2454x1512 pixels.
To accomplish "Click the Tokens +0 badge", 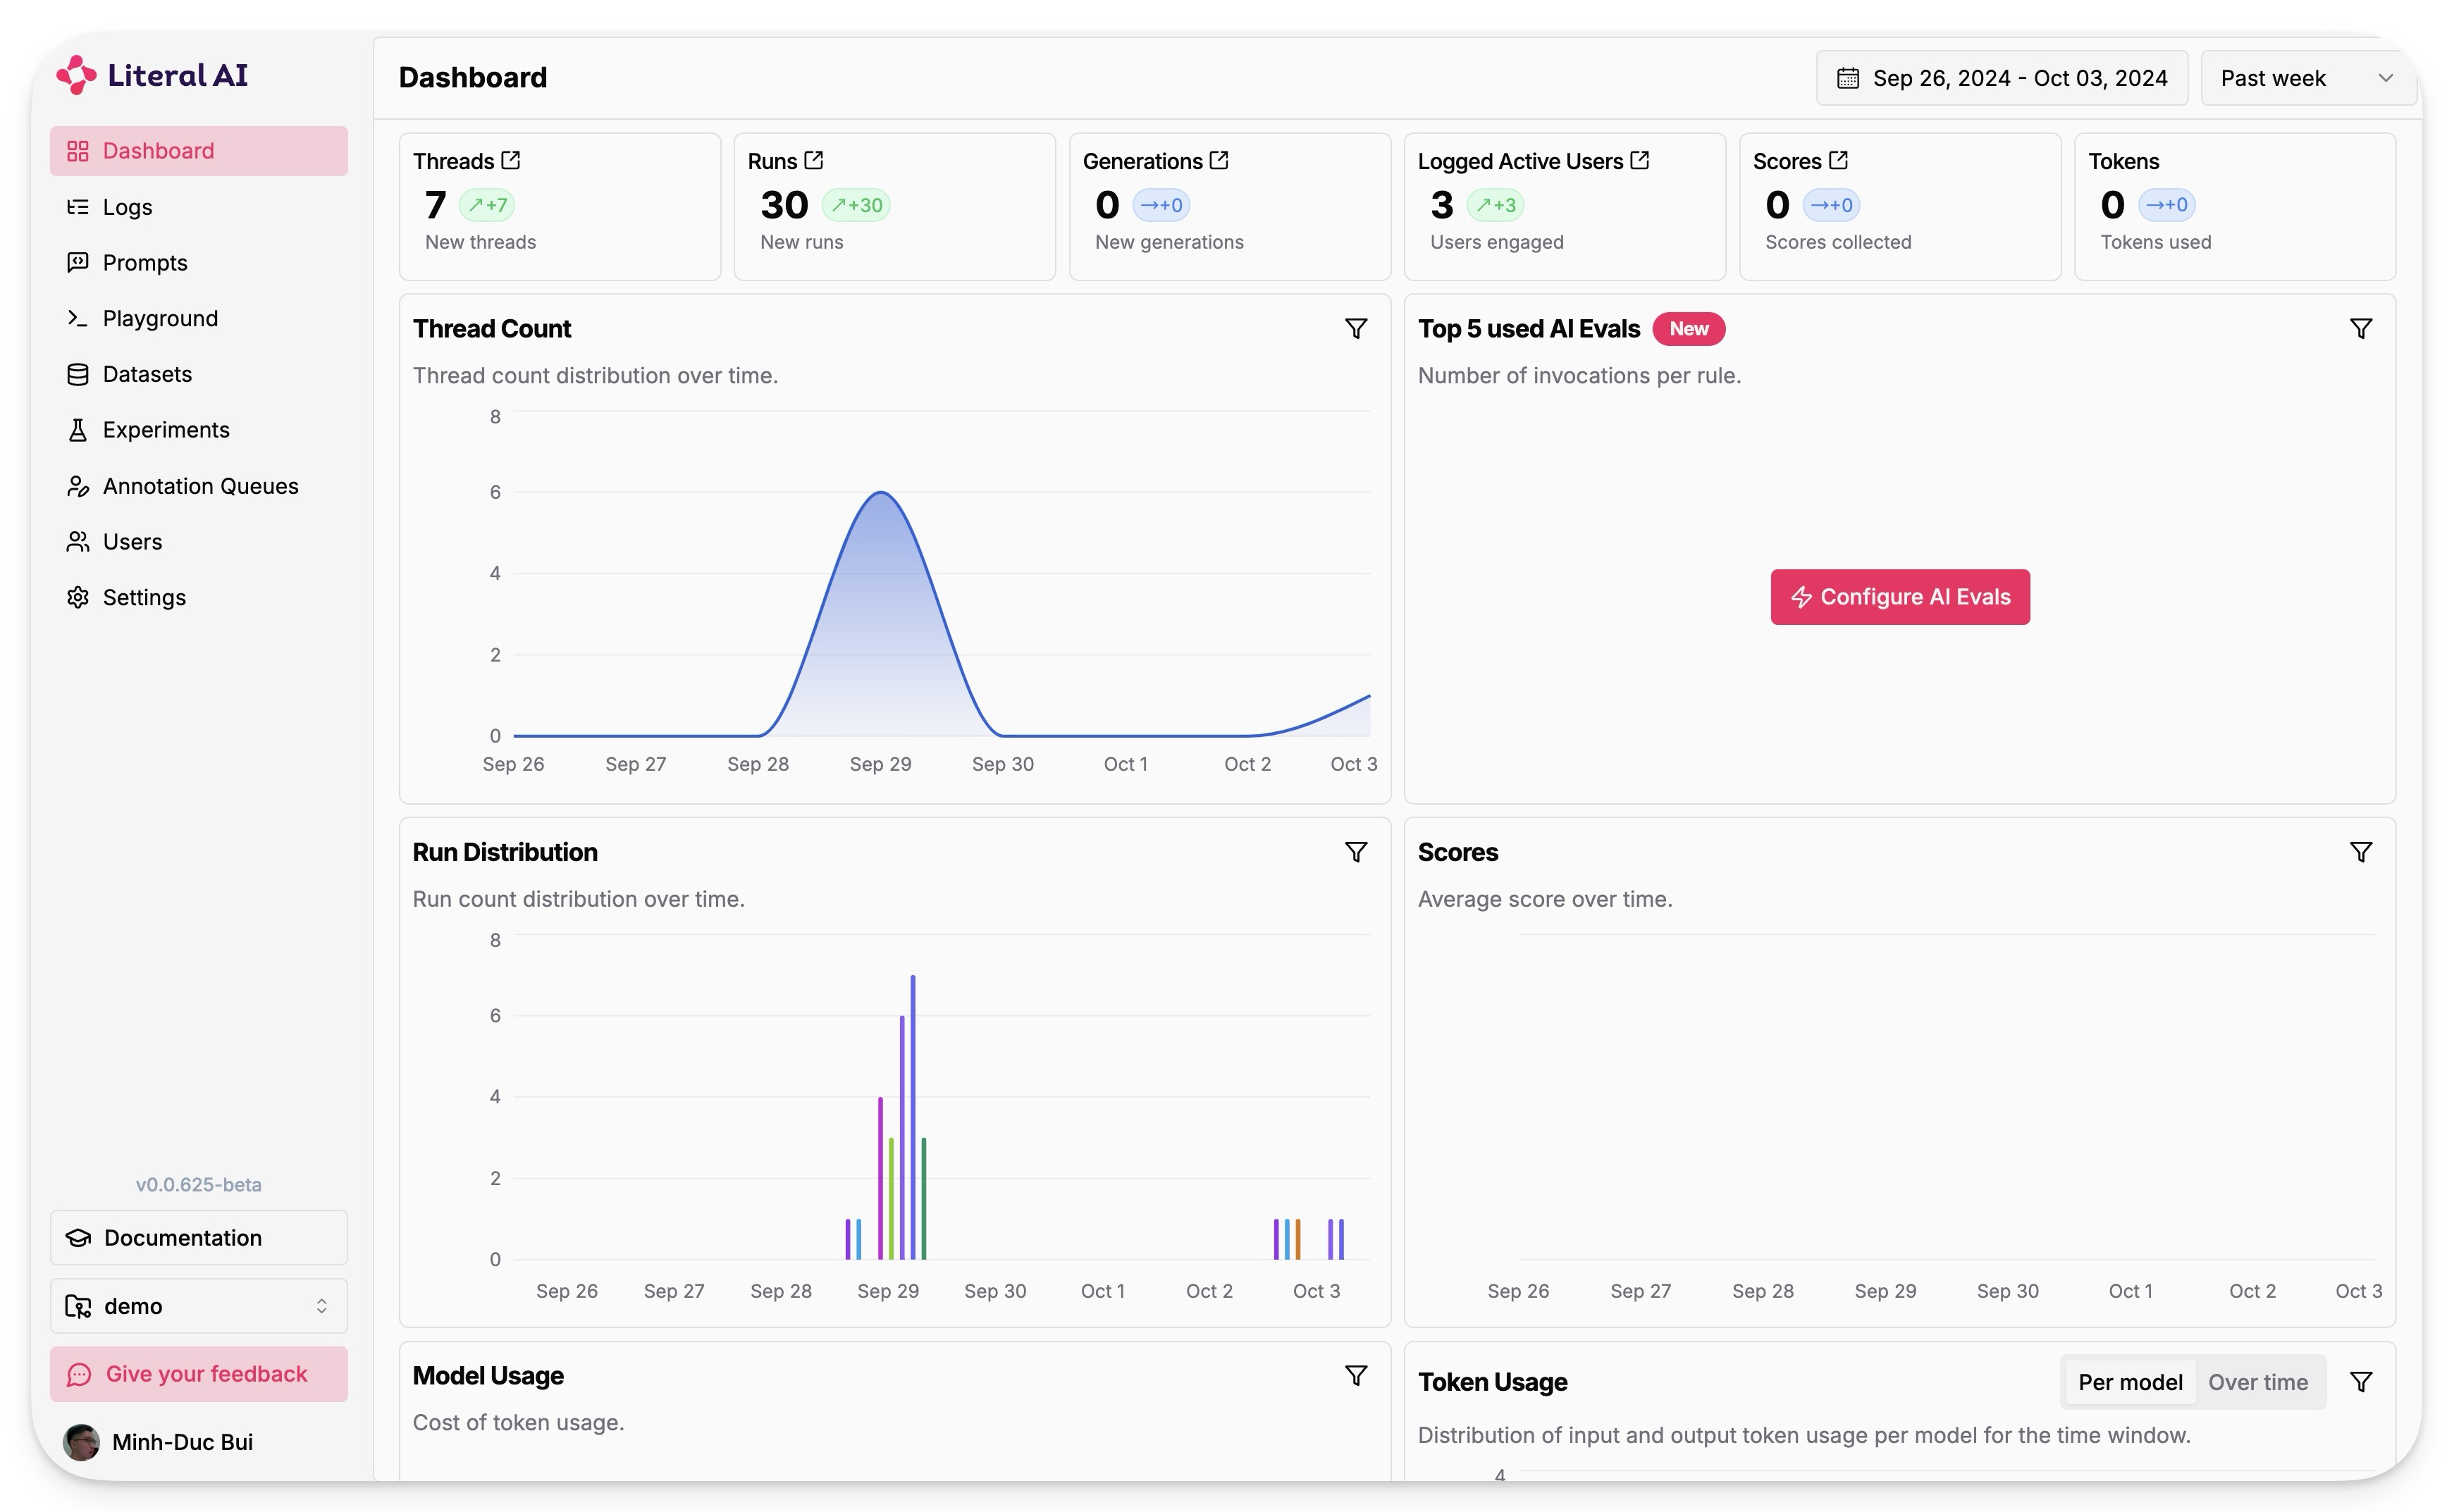I will click(2166, 205).
